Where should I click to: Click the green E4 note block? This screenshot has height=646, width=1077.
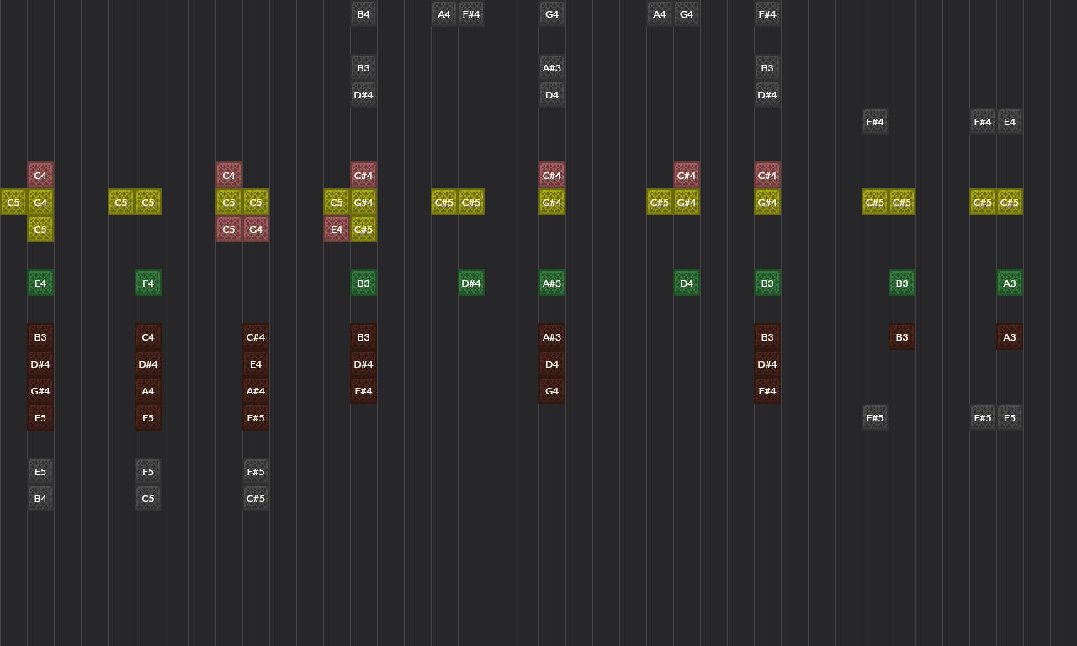click(x=40, y=283)
